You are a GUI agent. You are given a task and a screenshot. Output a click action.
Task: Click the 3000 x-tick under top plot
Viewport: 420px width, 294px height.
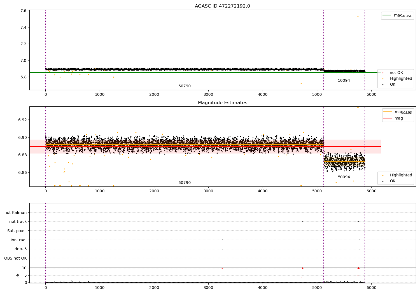click(x=208, y=95)
